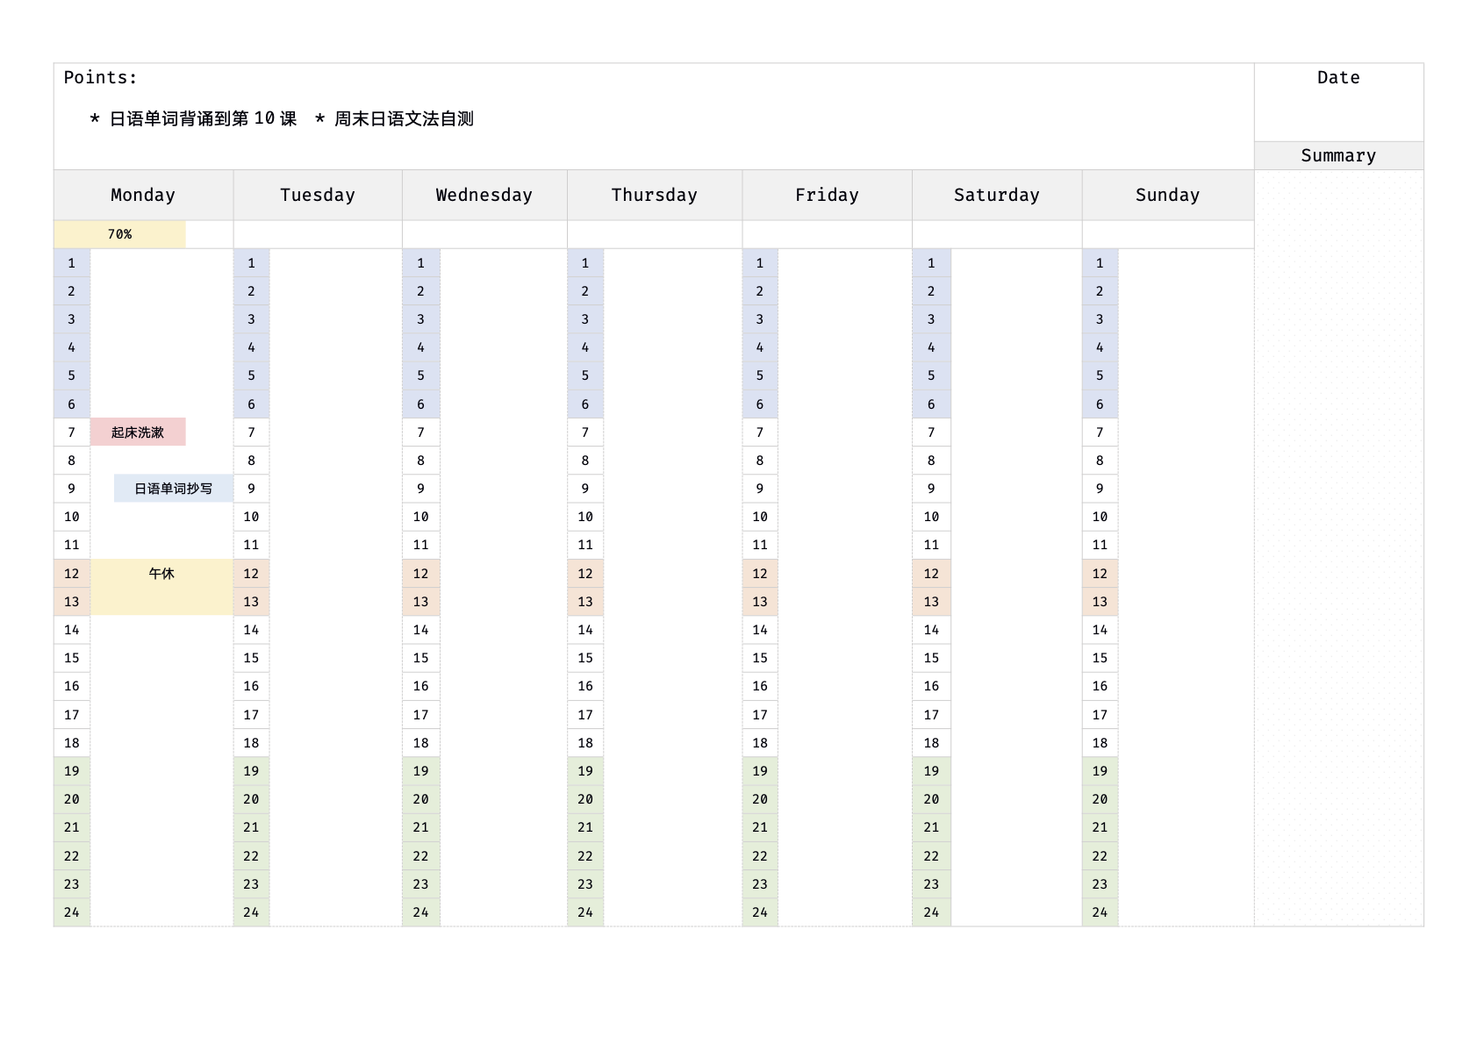Screen dimensions: 1477x1044
Task: Click the Sunday column header
Action: pos(1167,195)
